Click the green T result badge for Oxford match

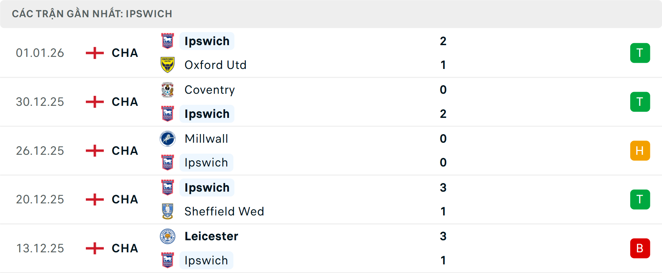click(x=640, y=53)
